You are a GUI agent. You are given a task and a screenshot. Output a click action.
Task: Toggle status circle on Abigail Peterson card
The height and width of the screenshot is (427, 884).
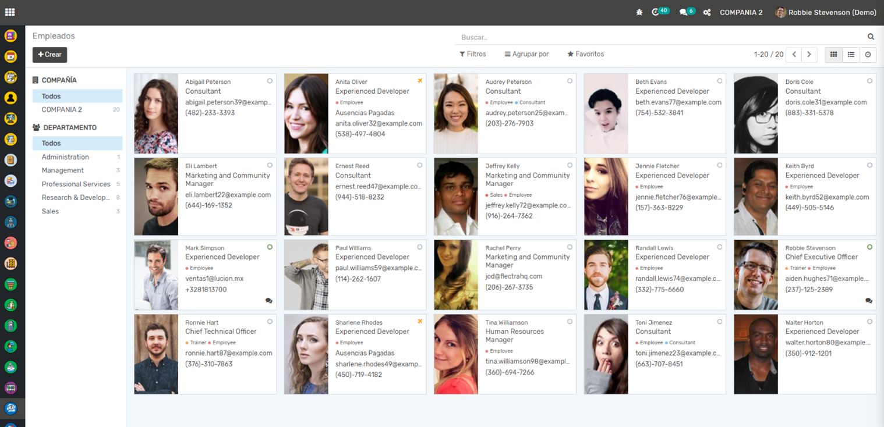tap(270, 81)
